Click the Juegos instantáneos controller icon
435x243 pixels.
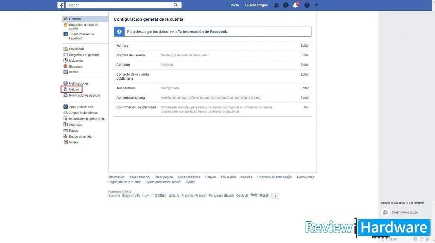66,113
